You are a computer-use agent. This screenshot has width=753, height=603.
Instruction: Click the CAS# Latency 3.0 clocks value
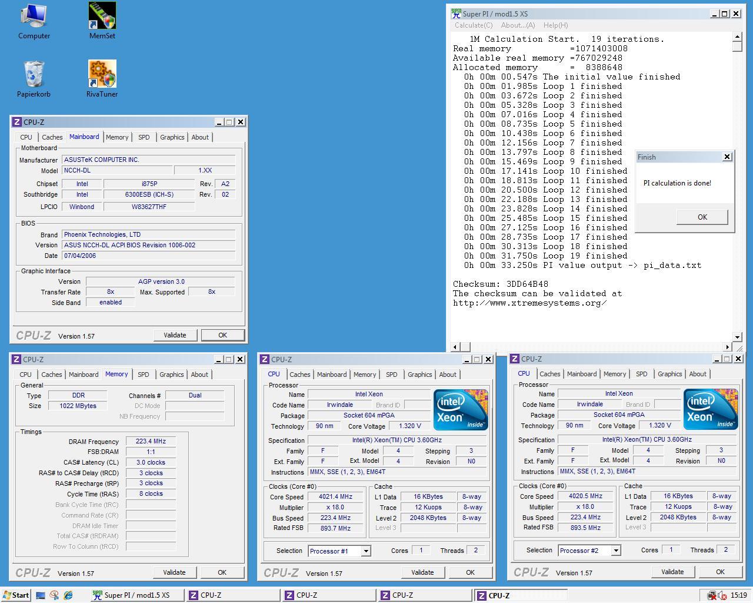pyautogui.click(x=151, y=462)
